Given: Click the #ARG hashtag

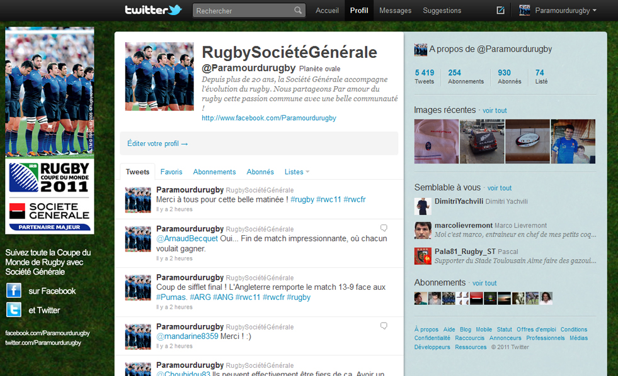Looking at the screenshot, I should [x=200, y=297].
